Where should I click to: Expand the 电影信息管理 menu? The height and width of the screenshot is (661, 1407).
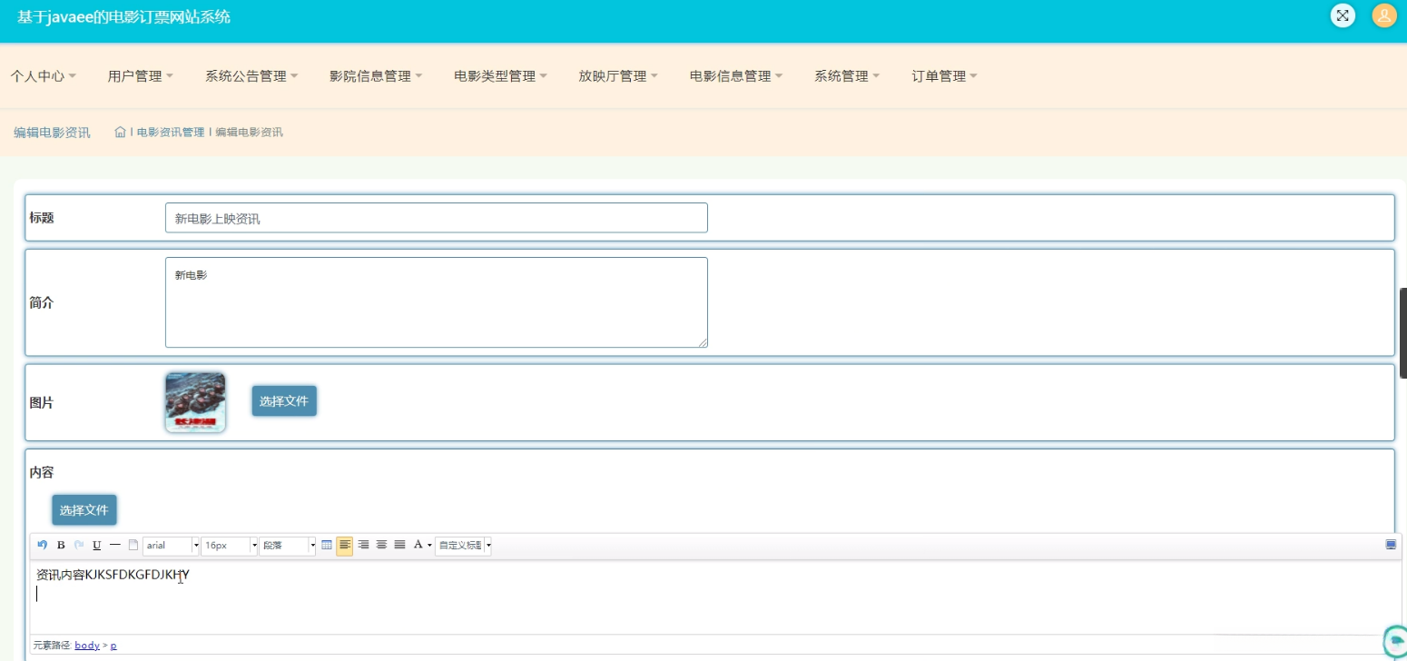tap(736, 76)
